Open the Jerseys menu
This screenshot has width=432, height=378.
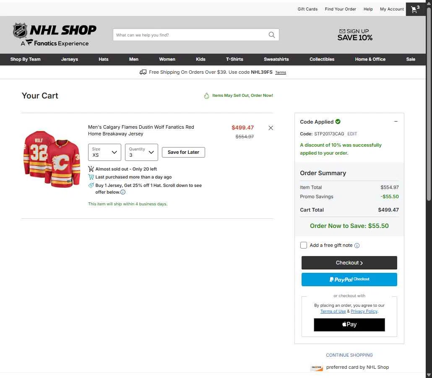click(70, 59)
